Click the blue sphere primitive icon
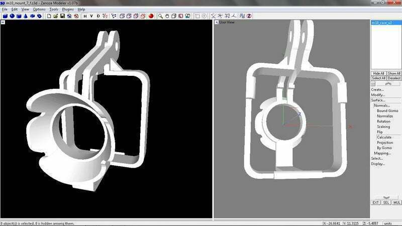 12,16
